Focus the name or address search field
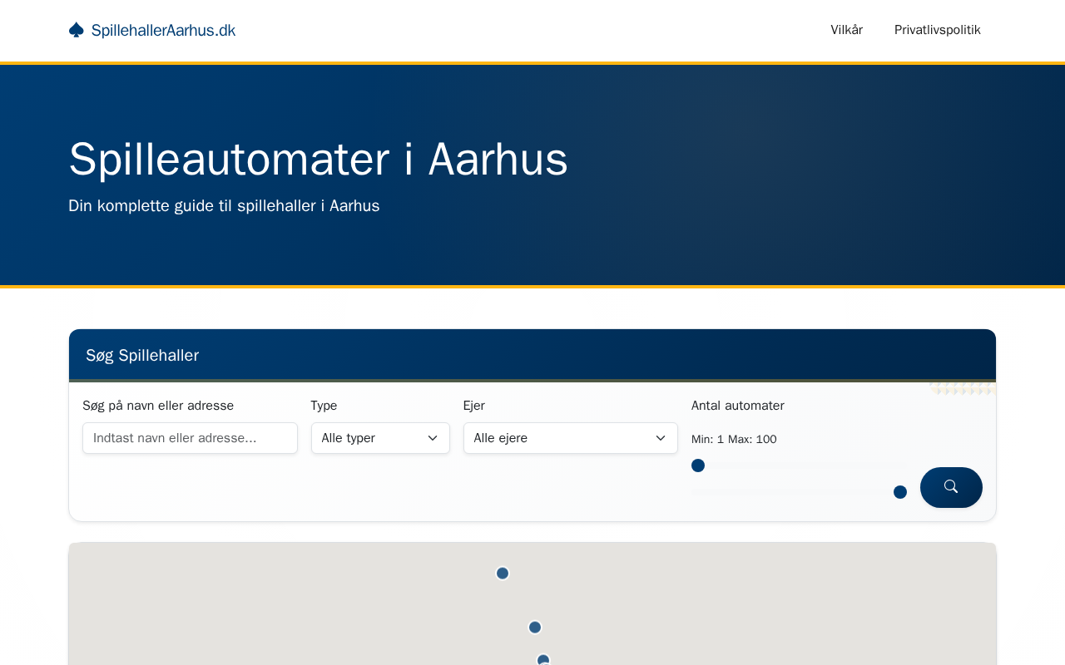 (190, 438)
